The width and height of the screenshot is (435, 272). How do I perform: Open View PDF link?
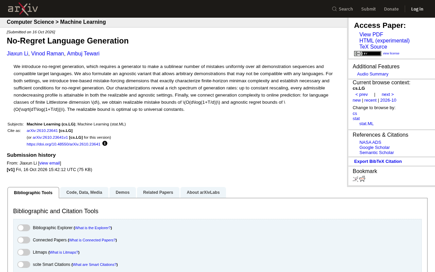[x=371, y=35]
